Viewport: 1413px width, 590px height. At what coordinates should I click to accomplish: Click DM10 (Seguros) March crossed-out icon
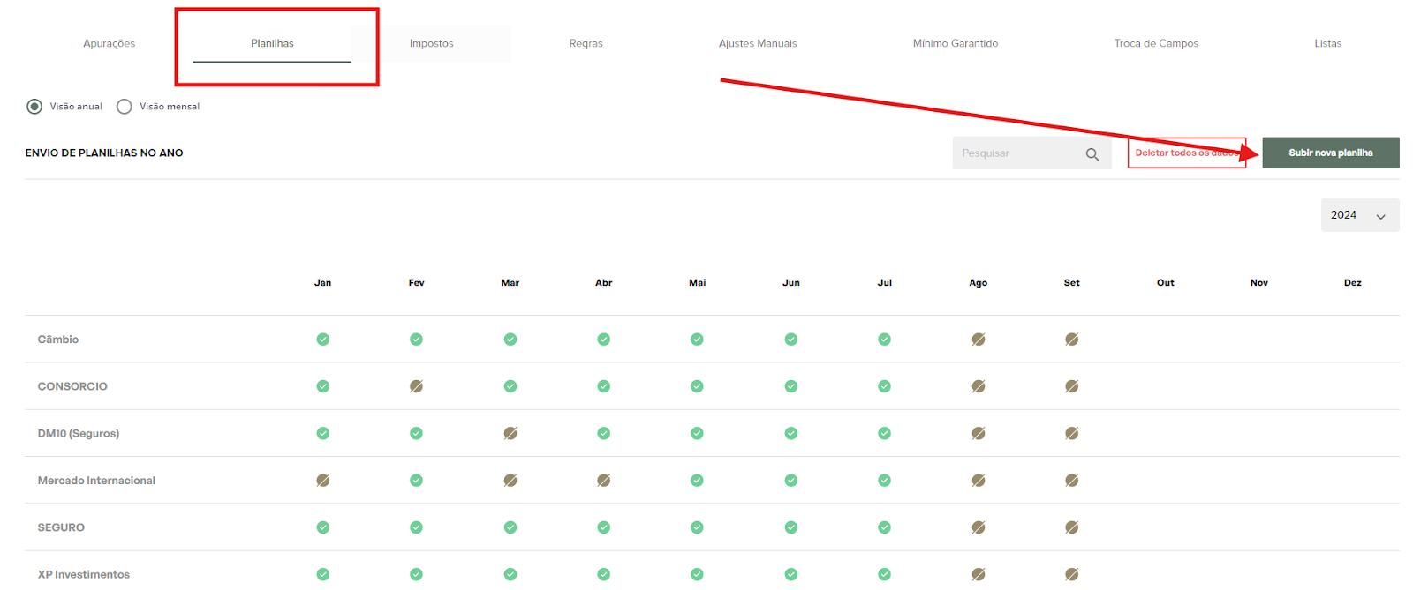510,433
